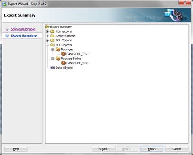Expand the Target Options node
The image size is (193, 155).
pos(47,36)
